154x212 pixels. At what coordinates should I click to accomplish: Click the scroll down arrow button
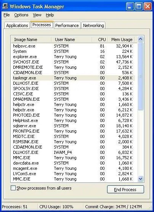[x=140, y=179]
